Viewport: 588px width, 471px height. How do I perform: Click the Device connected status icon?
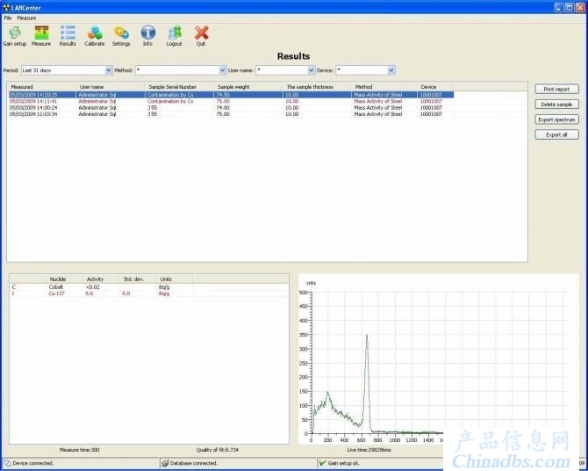[x=7, y=463]
